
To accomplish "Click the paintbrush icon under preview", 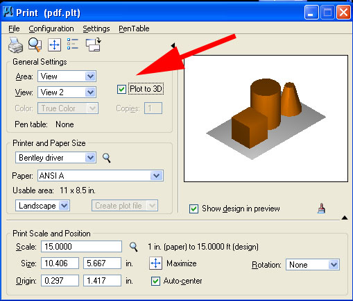I will point(321,208).
